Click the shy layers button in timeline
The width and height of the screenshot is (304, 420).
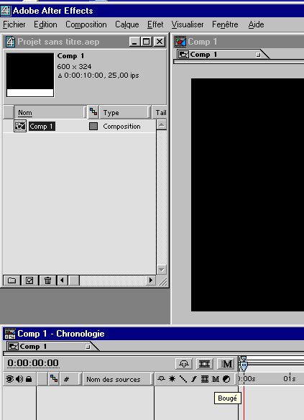point(184,364)
